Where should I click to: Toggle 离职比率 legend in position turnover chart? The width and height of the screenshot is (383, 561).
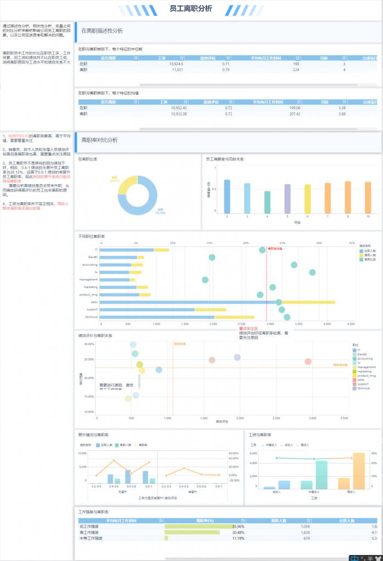pos(368,259)
